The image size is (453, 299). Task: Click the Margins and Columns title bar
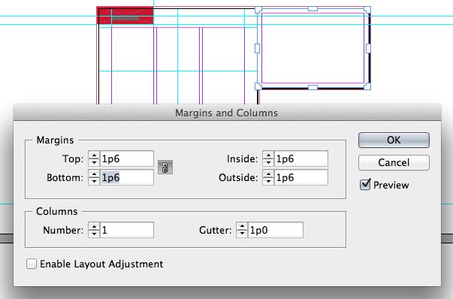click(x=227, y=113)
